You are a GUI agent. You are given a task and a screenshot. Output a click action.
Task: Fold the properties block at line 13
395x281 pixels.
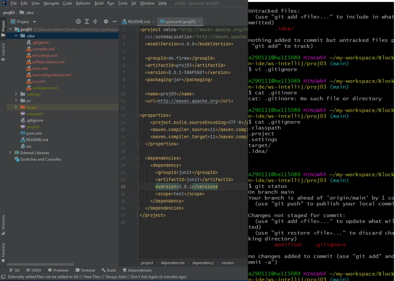[x=138, y=115]
